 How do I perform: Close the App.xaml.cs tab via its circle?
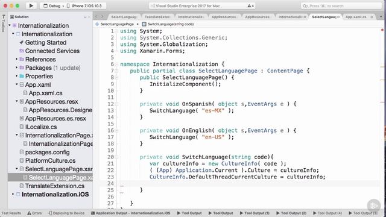[372, 17]
